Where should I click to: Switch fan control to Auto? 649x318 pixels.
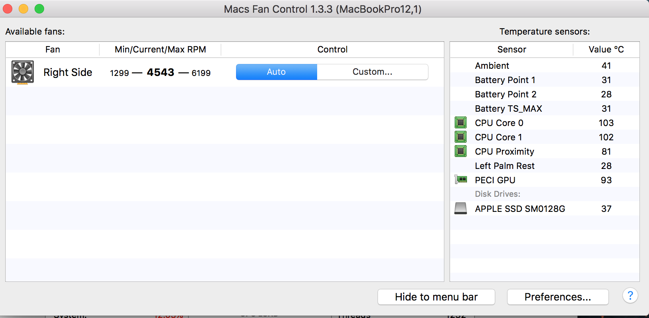point(277,72)
